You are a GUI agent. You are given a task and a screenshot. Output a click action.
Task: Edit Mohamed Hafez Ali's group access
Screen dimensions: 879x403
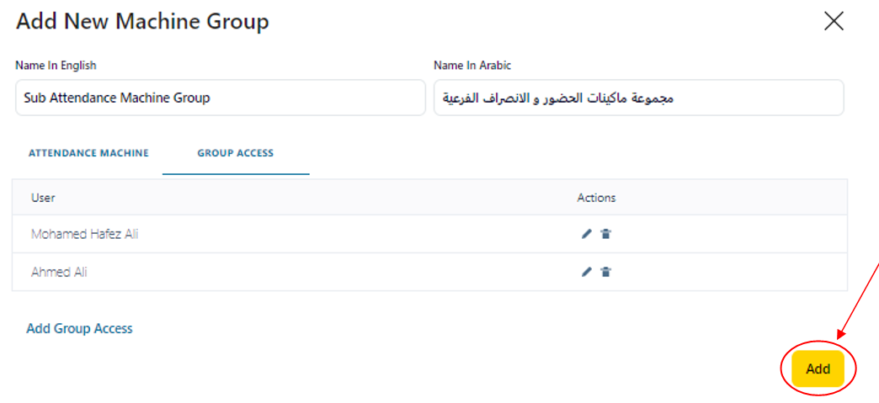(x=587, y=234)
